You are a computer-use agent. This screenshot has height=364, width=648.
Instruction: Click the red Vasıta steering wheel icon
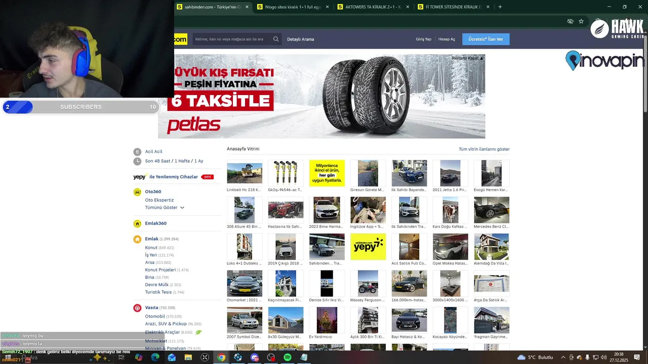click(x=137, y=308)
